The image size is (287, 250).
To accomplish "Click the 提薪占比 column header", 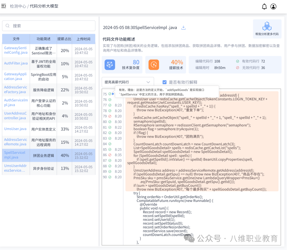I will 64,39.
